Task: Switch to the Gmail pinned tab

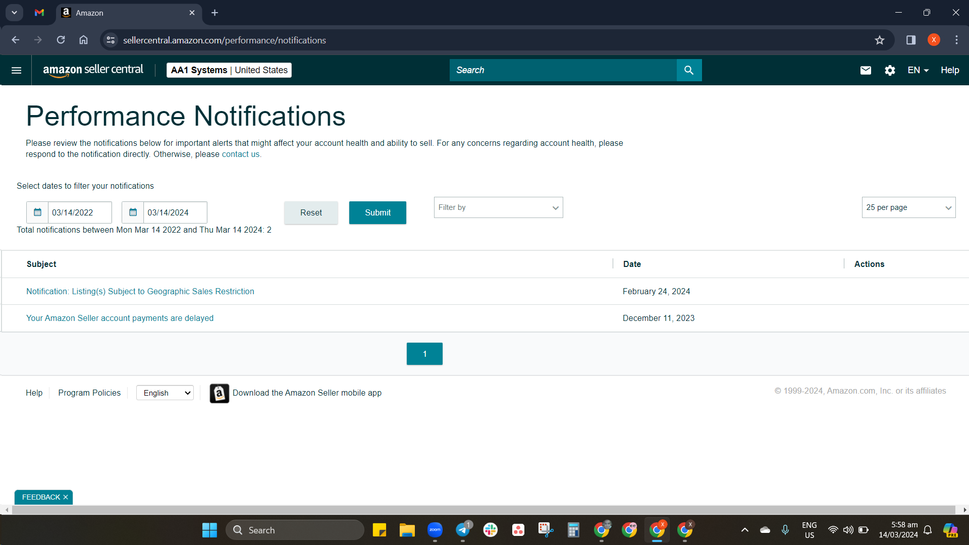Action: [39, 13]
